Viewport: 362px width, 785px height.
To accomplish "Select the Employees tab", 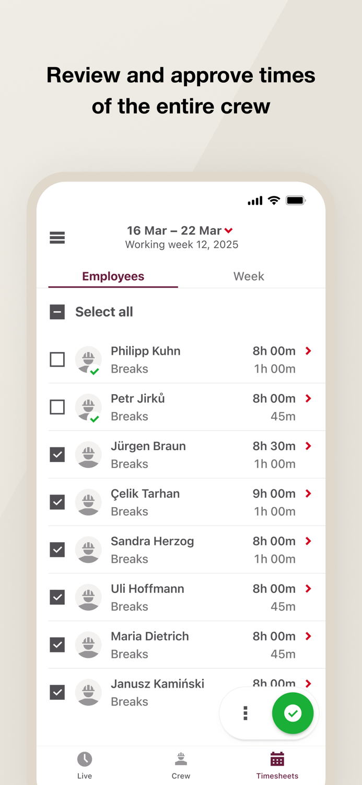I will pos(113,276).
